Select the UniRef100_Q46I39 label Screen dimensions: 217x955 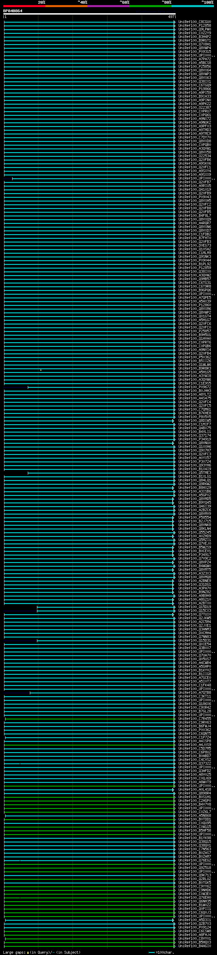(x=194, y=506)
